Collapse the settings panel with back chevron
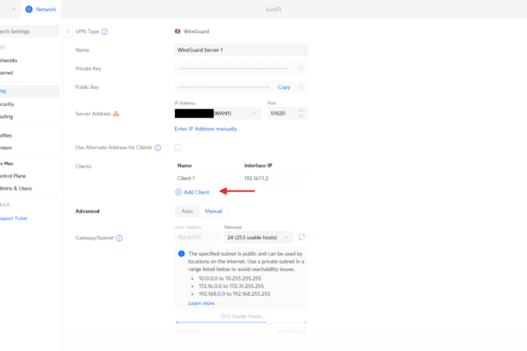The height and width of the screenshot is (351, 527). (68, 31)
